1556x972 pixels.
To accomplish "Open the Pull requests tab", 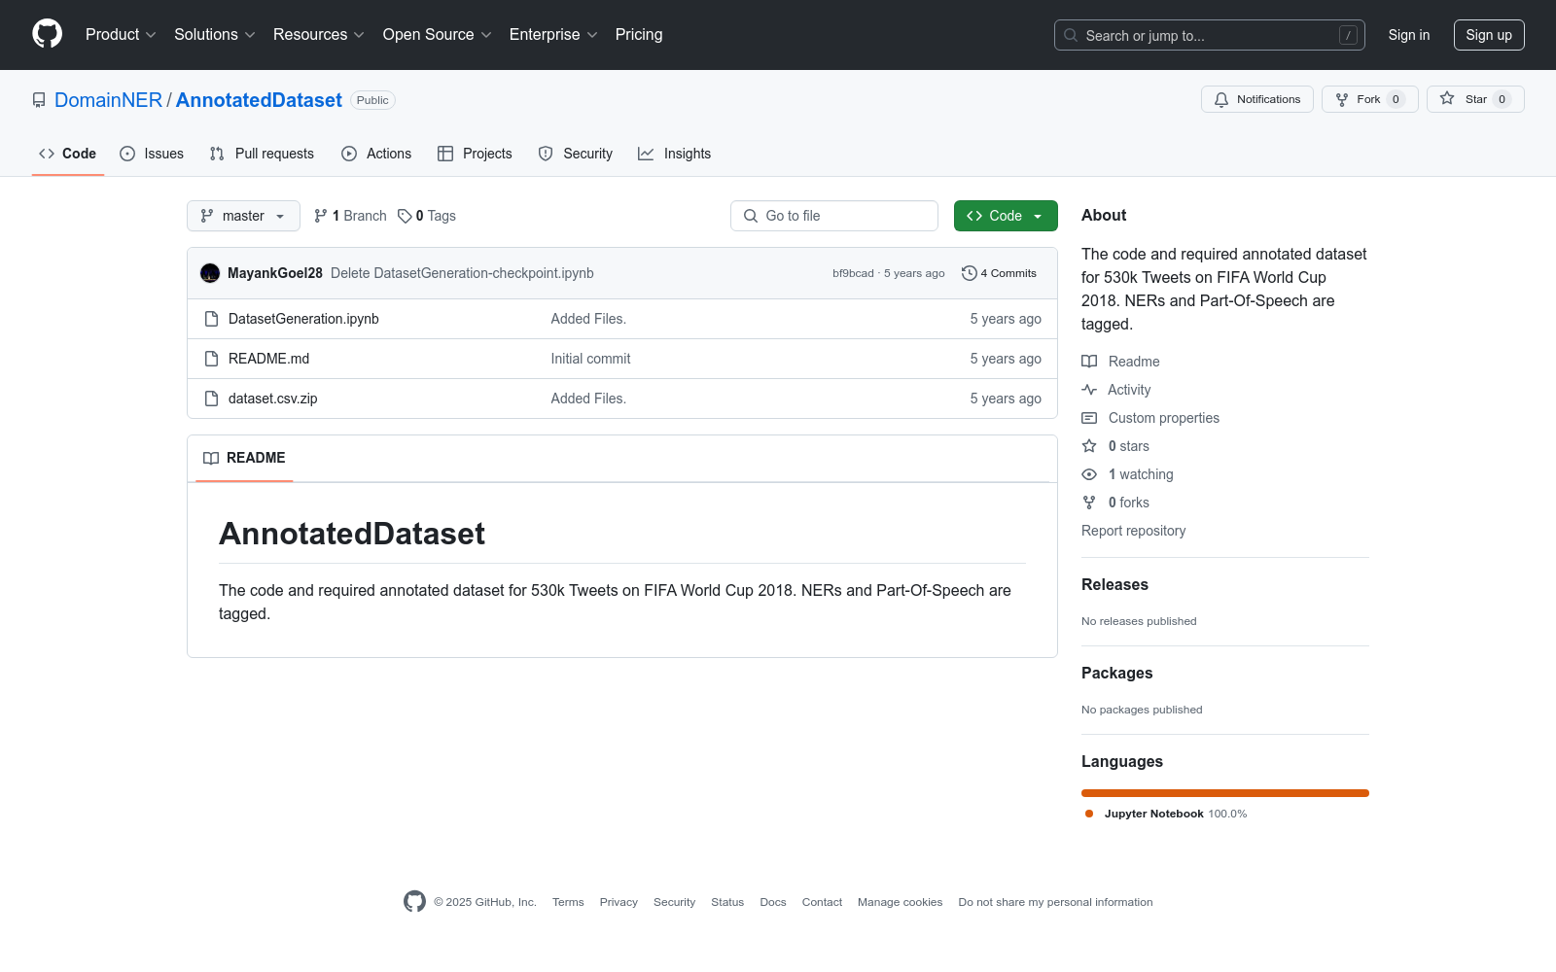I will point(262,154).
